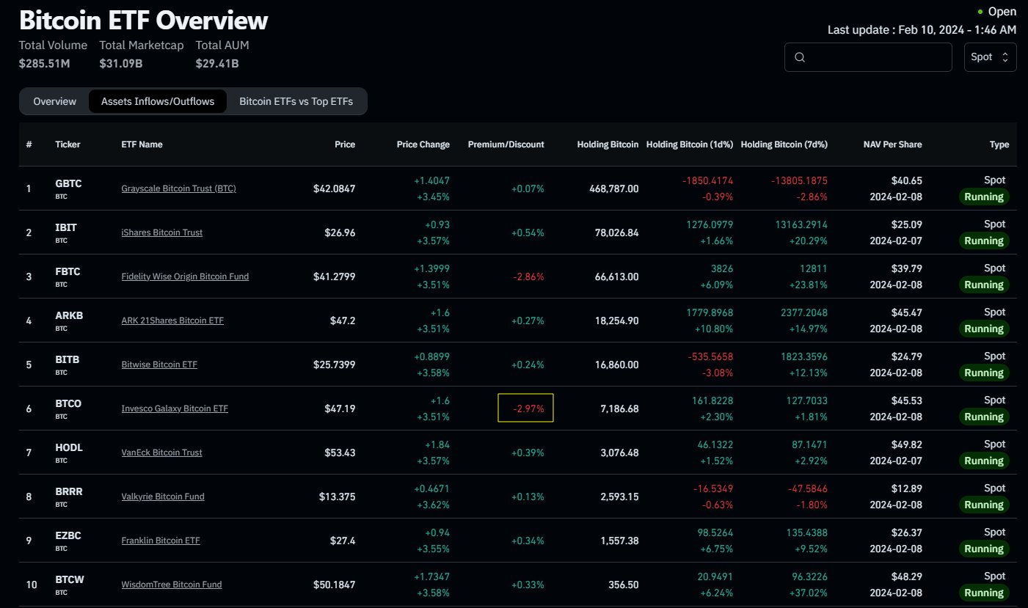Sort by the Holding Bitcoin column header

608,144
